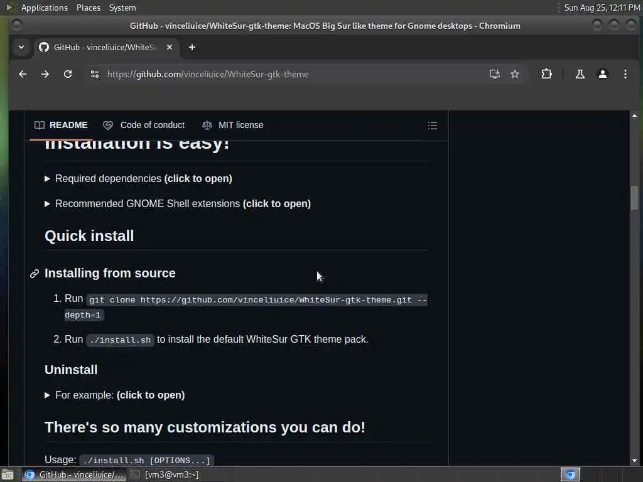Viewport: 643px width, 482px height.
Task: Switch to the README tab
Action: click(61, 125)
